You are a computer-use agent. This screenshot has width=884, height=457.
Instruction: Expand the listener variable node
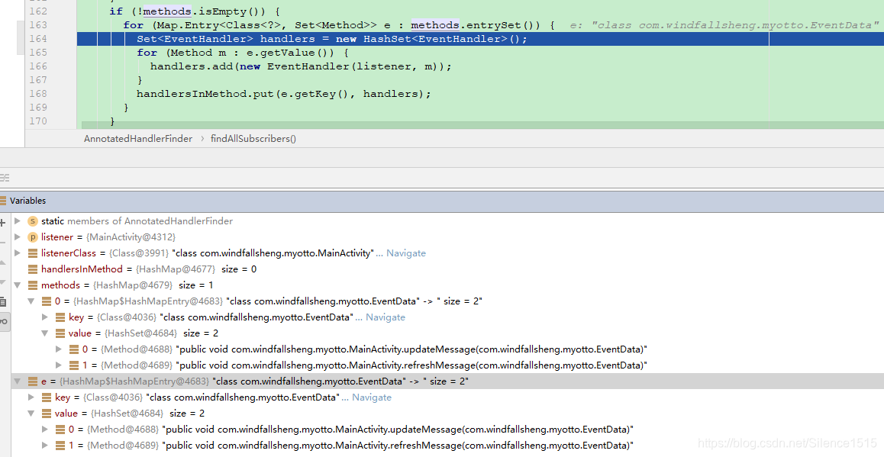18,237
